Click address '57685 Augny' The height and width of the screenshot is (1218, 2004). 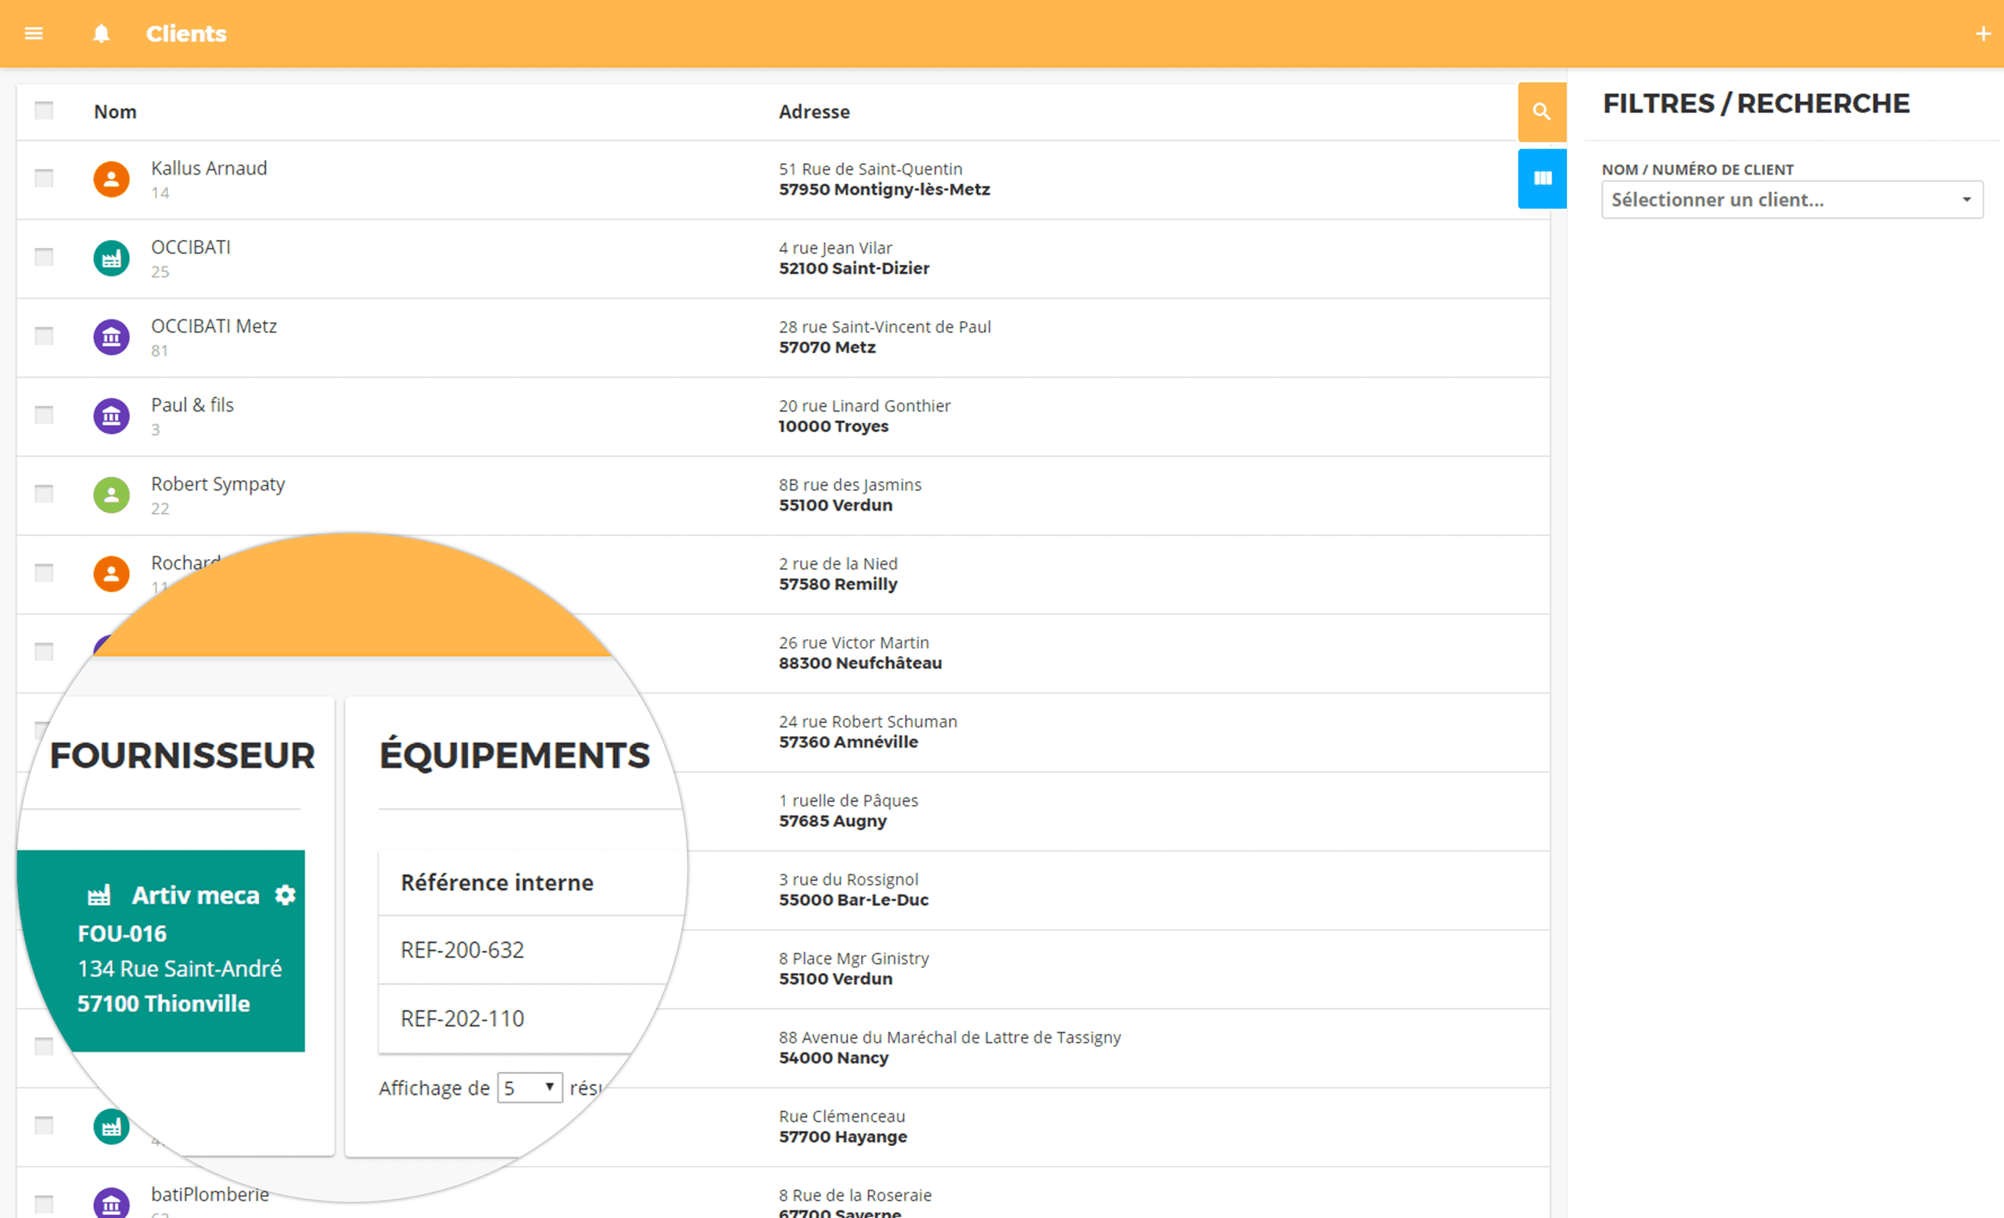833,821
